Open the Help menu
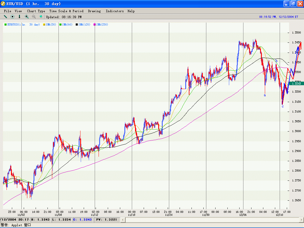 pos(131,11)
